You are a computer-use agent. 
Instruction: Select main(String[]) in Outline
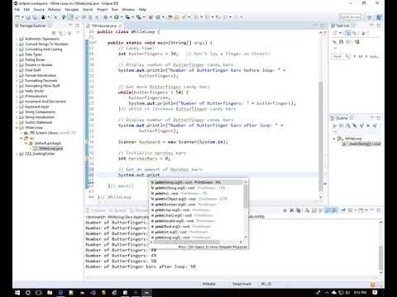pos(361,144)
